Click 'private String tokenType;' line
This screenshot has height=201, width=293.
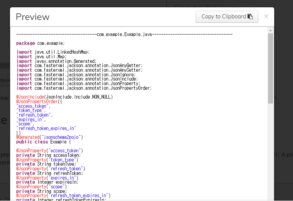(46, 164)
